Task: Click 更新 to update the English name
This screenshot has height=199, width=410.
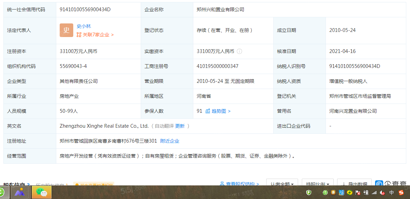Action: click(180, 126)
